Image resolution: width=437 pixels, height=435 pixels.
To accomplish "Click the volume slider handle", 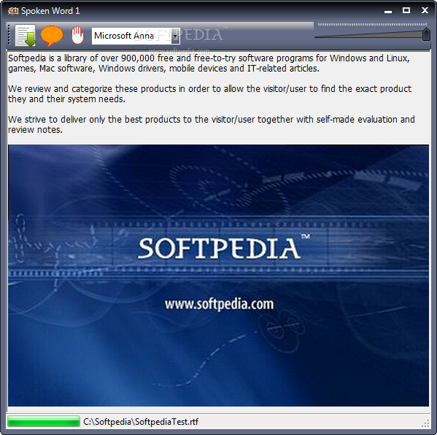I will tap(426, 34).
